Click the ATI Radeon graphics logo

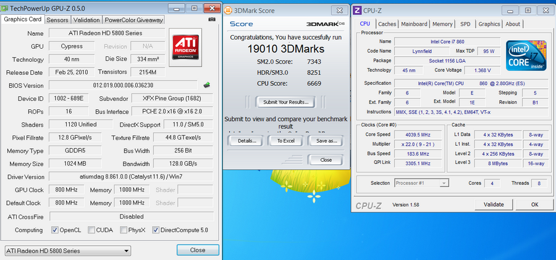185,48
